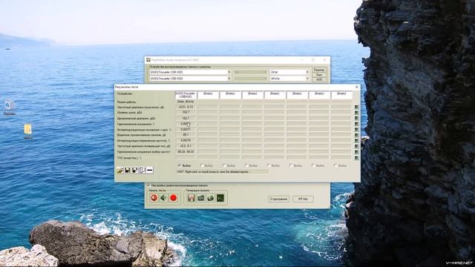This screenshot has height=267, width=475.
Task: Open О программе about button
Action: point(279,199)
